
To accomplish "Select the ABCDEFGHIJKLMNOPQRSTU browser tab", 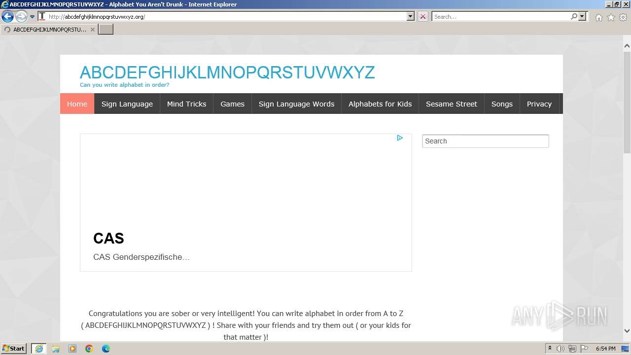I will 49,30.
